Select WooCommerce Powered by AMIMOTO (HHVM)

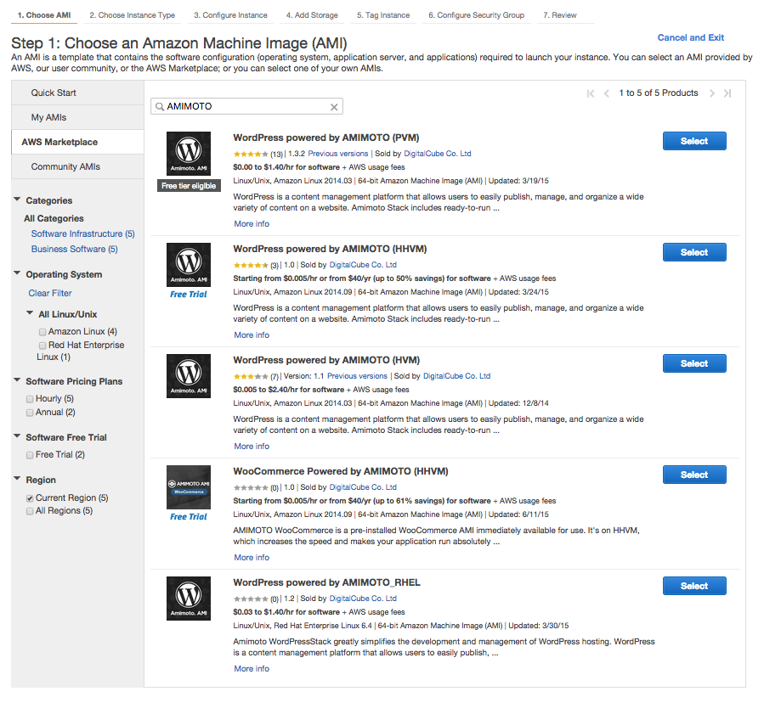click(694, 475)
